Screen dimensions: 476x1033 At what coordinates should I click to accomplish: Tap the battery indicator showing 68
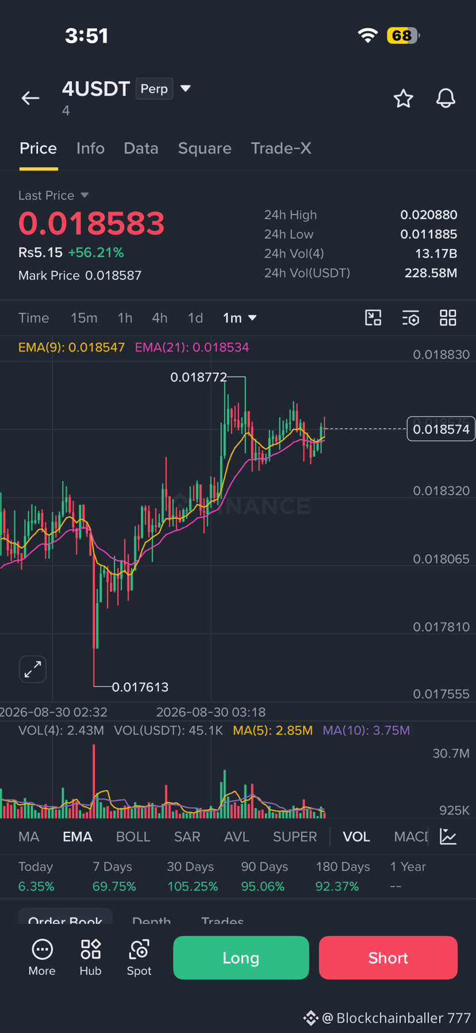point(403,36)
